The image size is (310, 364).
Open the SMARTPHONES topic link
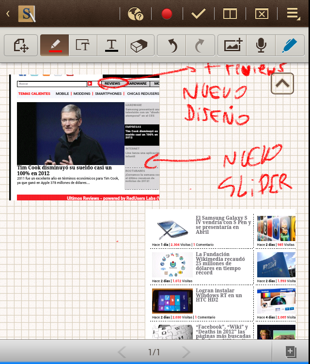[x=108, y=93]
